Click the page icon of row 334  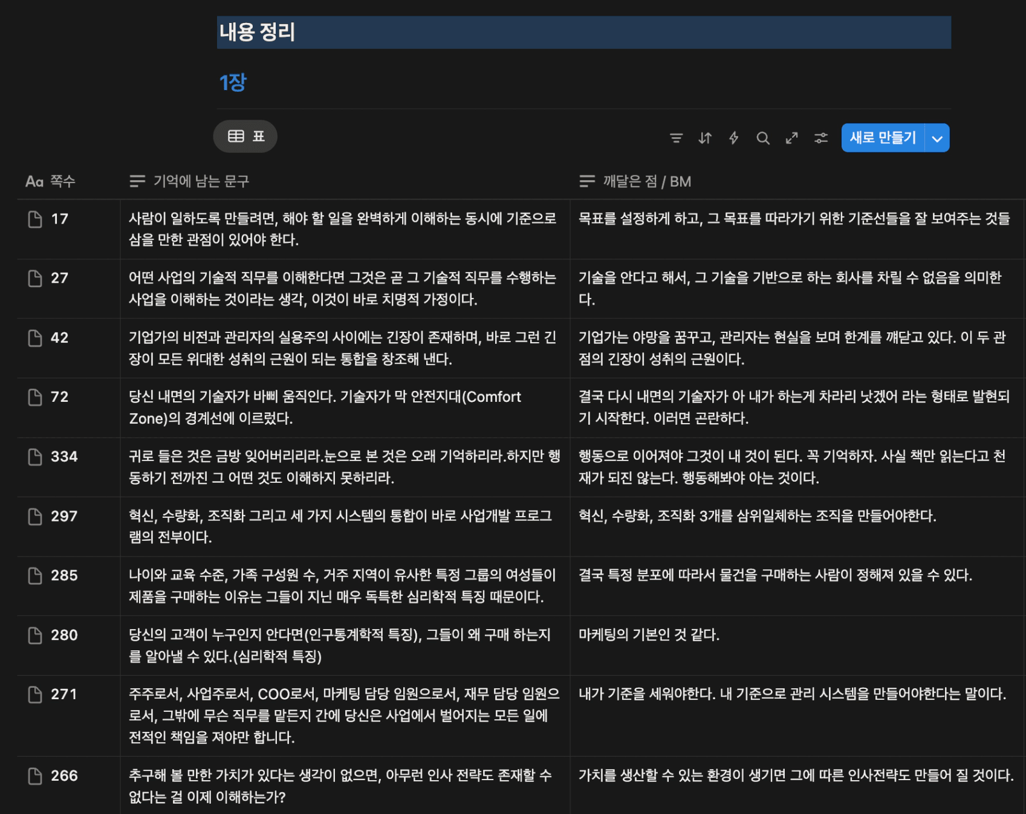pos(35,457)
